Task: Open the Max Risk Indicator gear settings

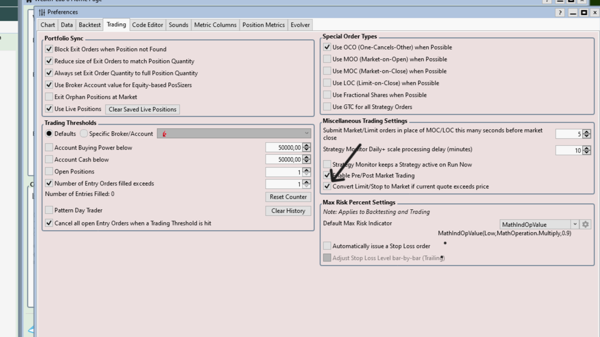Action: [586, 225]
